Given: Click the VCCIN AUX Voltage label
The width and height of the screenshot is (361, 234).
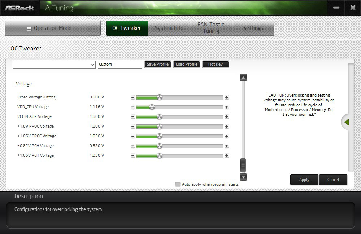Looking at the screenshot, I should (x=34, y=117).
